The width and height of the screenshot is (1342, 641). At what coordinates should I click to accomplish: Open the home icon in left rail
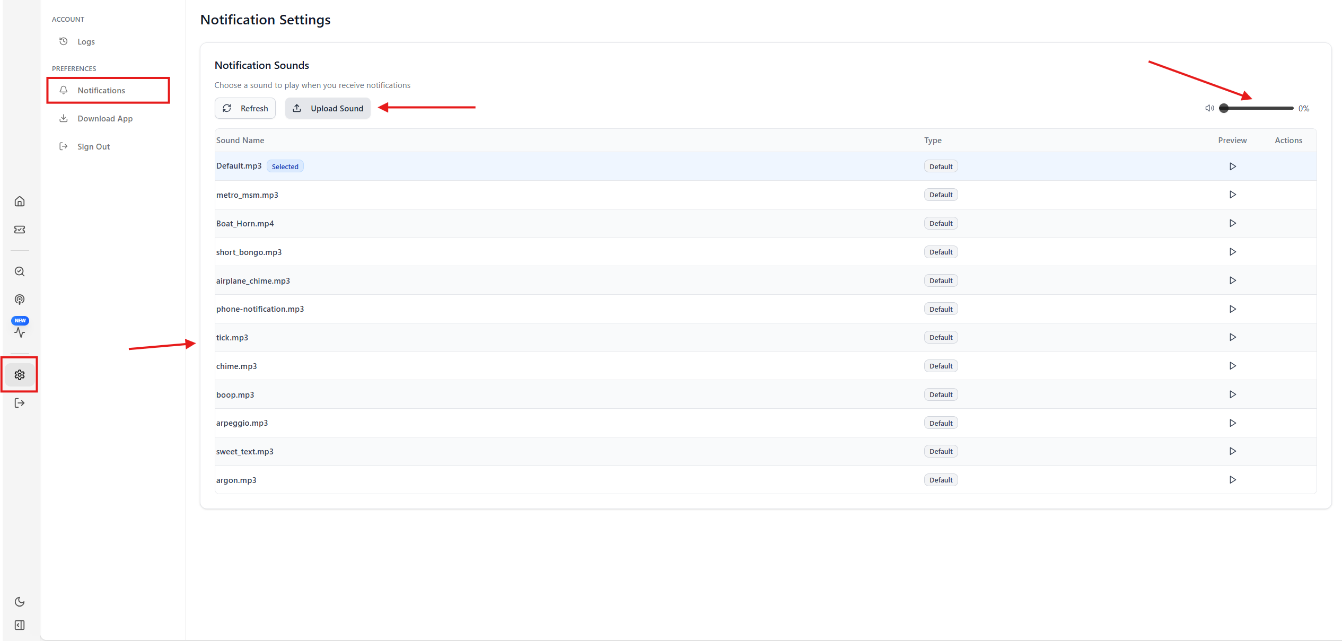tap(20, 201)
